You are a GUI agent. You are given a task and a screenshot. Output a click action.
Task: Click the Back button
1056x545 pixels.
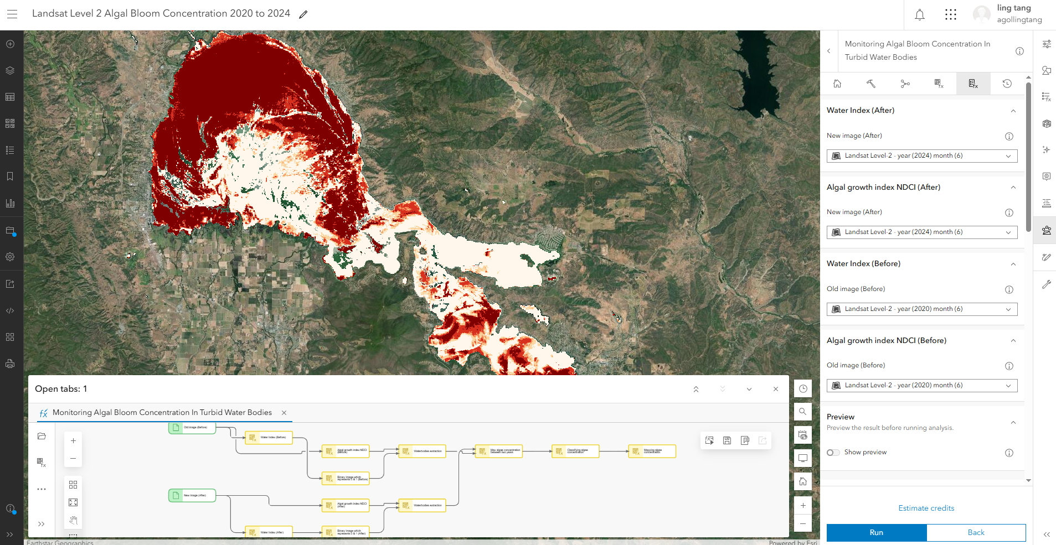pos(976,532)
